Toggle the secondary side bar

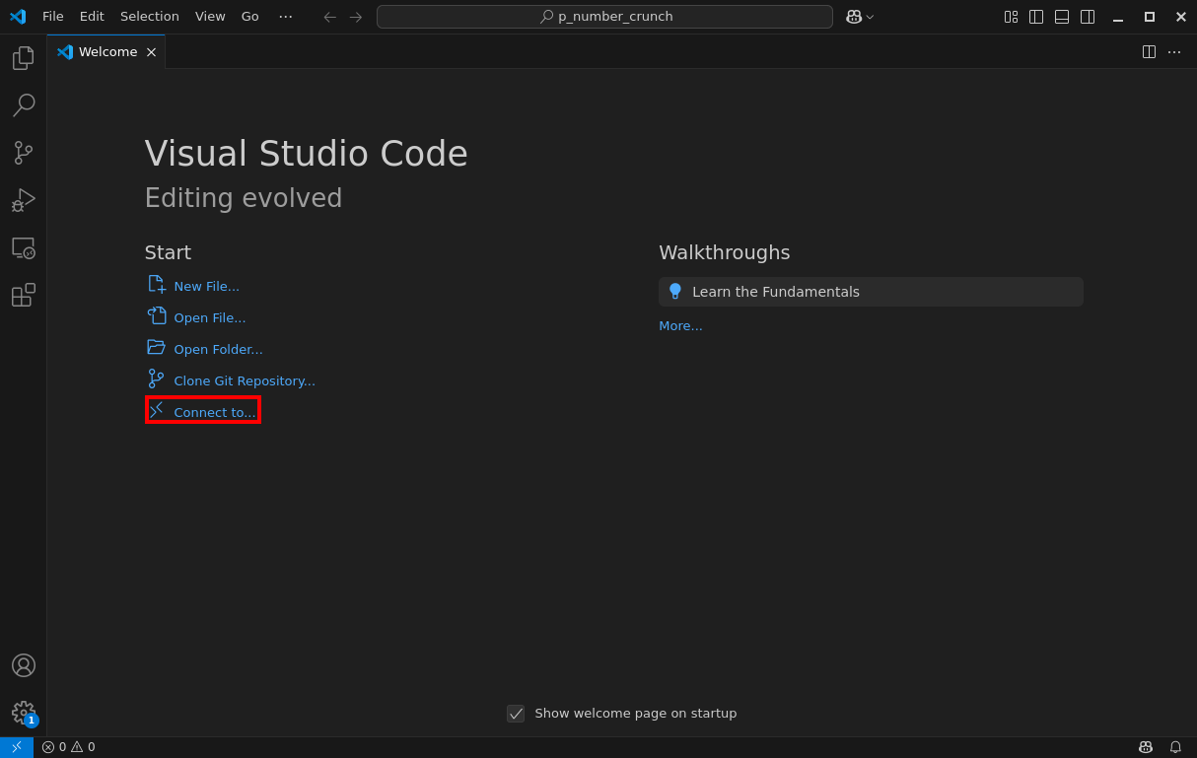[x=1088, y=17]
